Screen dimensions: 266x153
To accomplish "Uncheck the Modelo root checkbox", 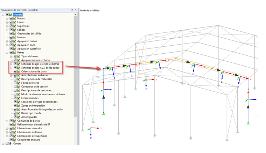I will tap(7, 15).
